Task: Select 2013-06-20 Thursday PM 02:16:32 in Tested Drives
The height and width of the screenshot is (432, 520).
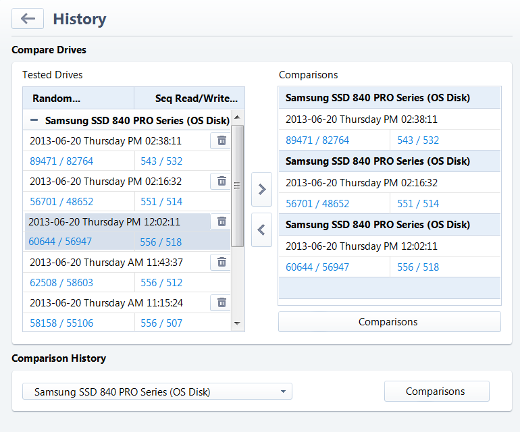Action: (105, 182)
